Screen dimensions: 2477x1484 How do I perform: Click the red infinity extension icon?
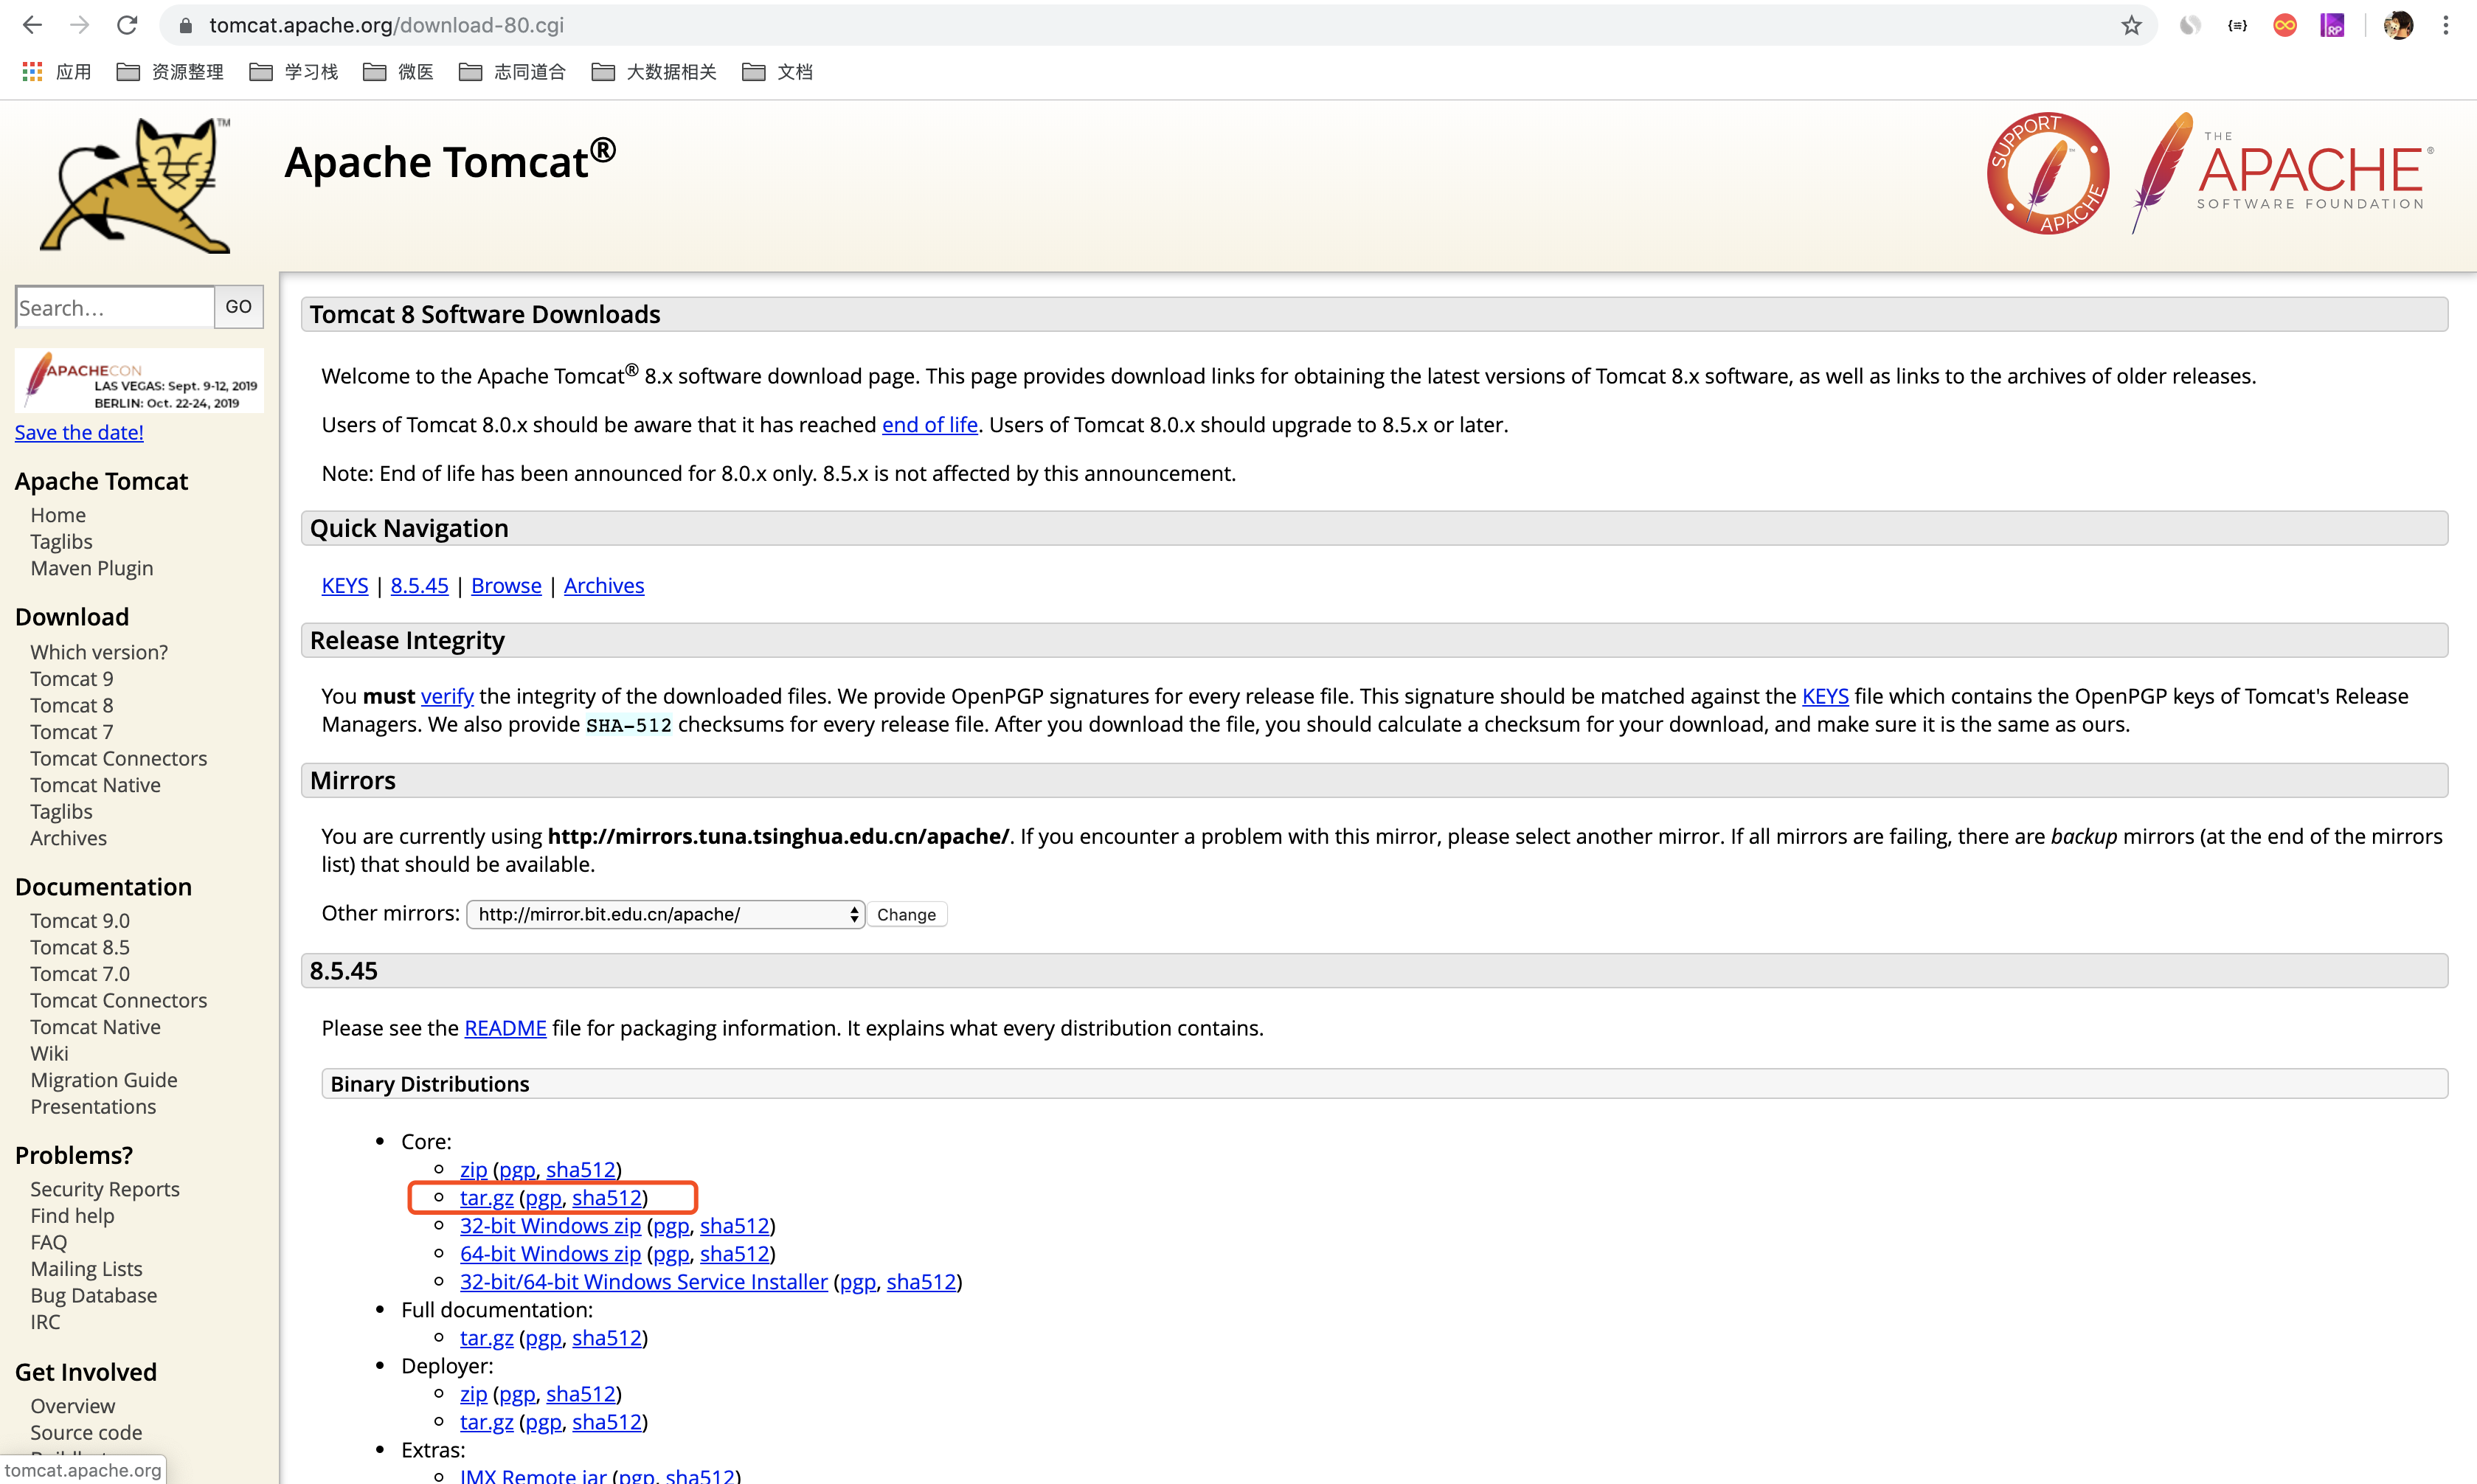click(2285, 25)
